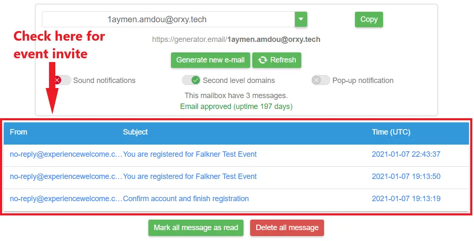Disable Second level domains toggle
474x241 pixels.
(x=191, y=80)
